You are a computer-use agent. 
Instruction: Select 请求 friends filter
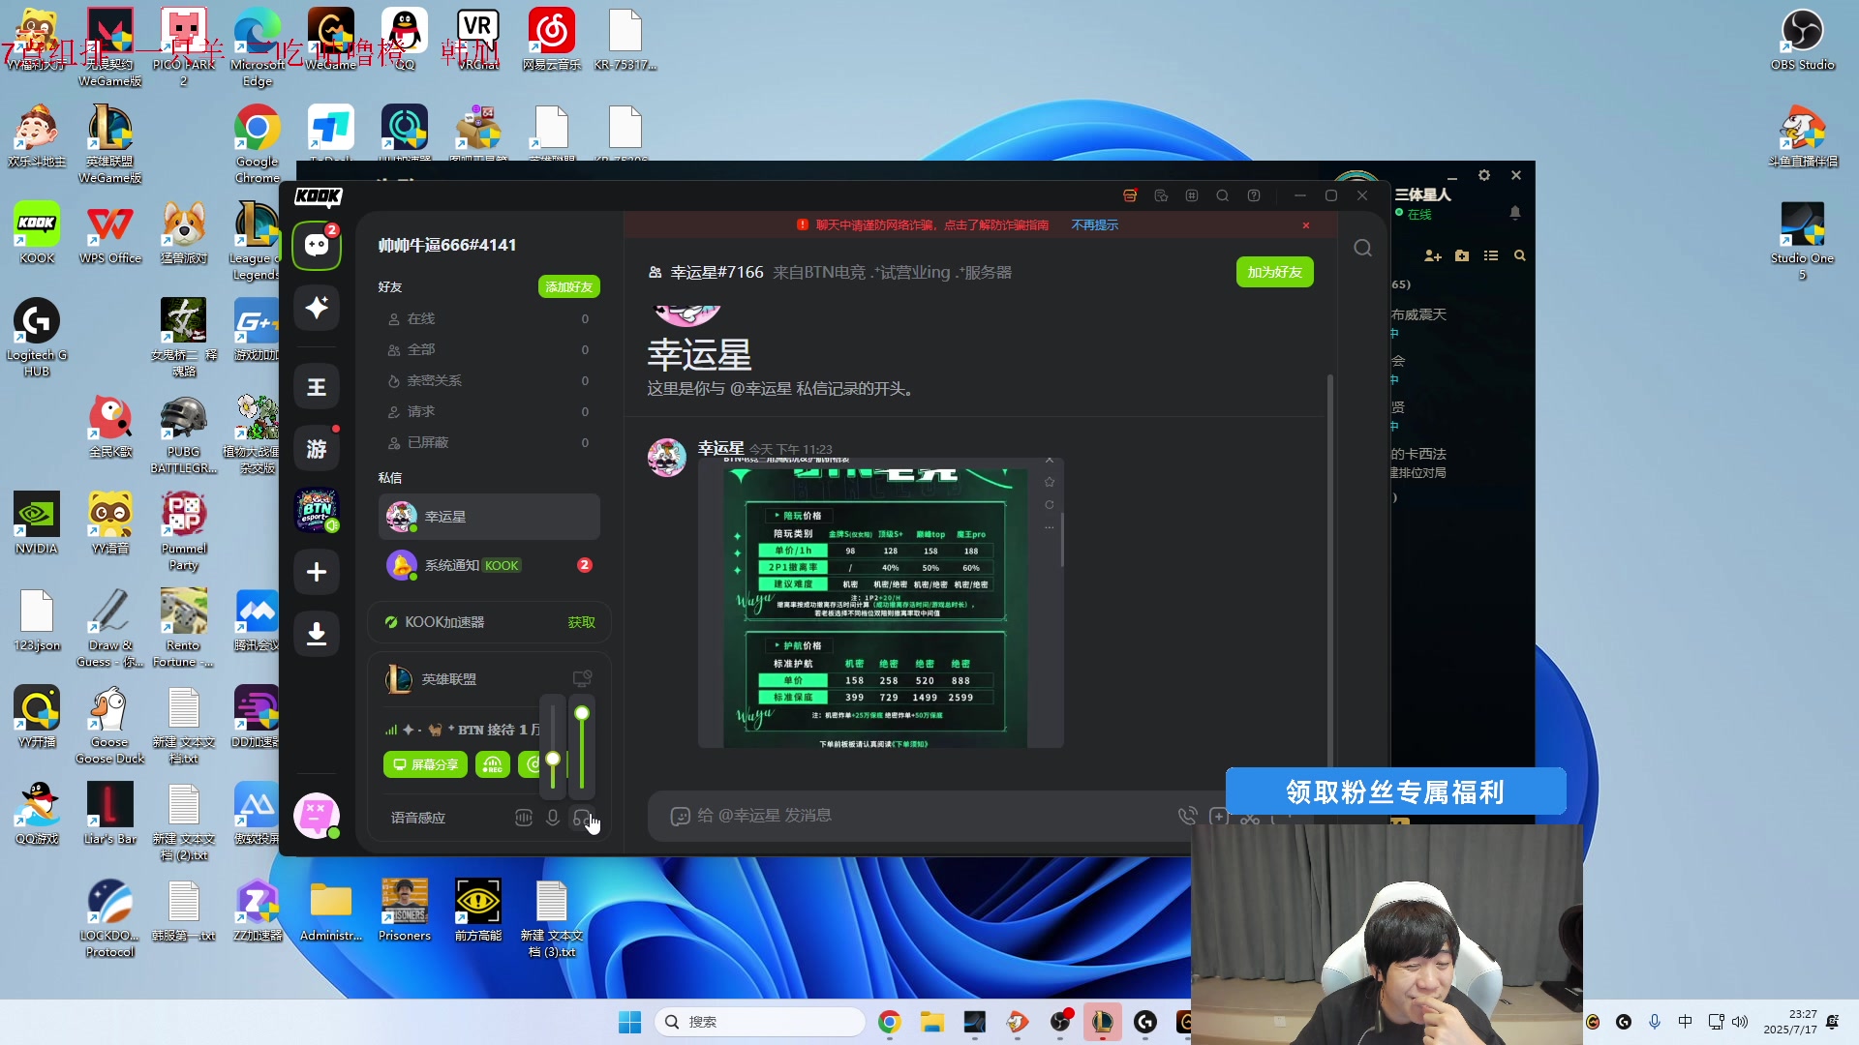tap(488, 411)
